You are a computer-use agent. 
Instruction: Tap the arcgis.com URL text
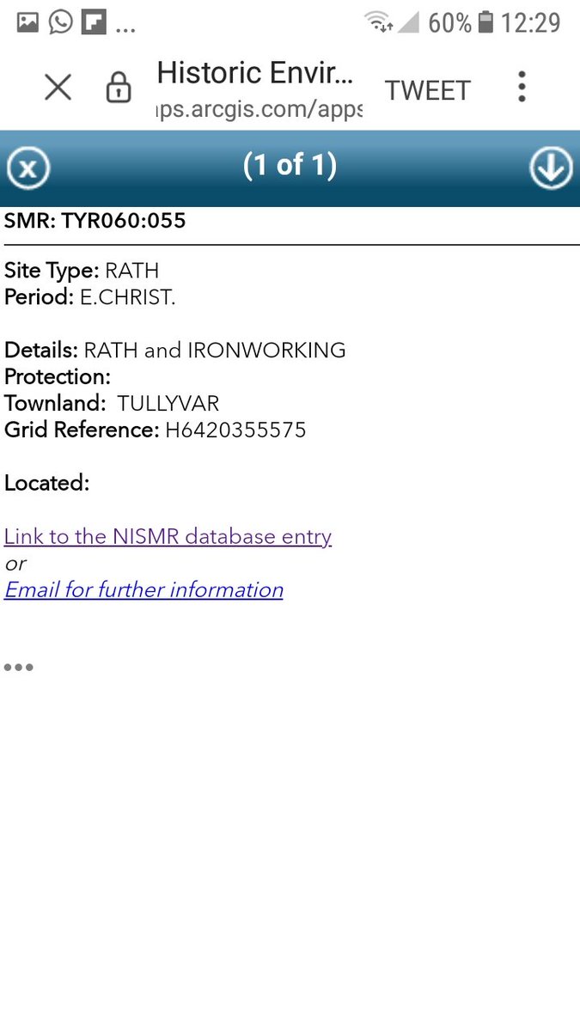(x=259, y=111)
